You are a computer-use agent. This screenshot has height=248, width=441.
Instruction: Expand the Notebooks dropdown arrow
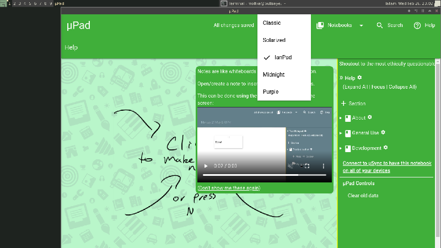(x=361, y=25)
